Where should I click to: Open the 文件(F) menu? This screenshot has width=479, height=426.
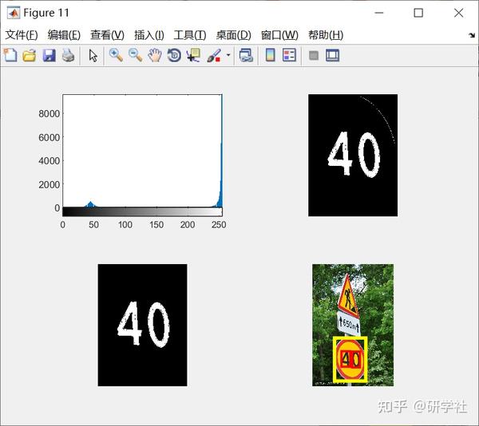(x=22, y=35)
